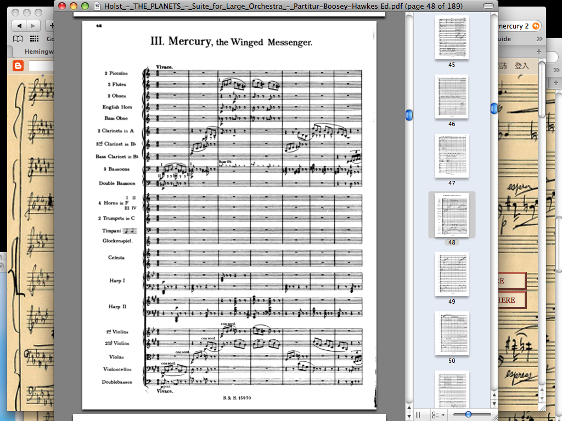Open the sidebar view mode dropdown
This screenshot has width=562, height=421.
click(438, 415)
